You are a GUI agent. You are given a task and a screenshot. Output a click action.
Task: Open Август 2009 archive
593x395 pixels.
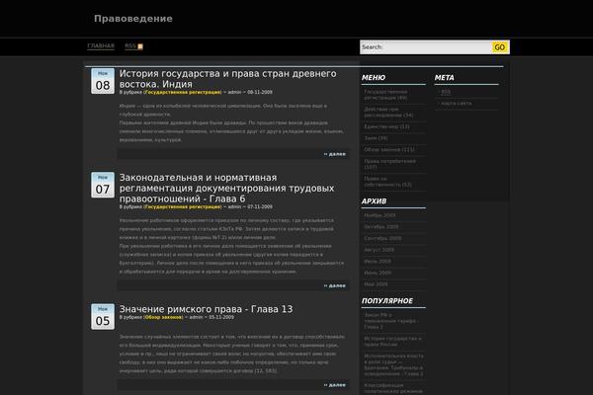click(379, 250)
